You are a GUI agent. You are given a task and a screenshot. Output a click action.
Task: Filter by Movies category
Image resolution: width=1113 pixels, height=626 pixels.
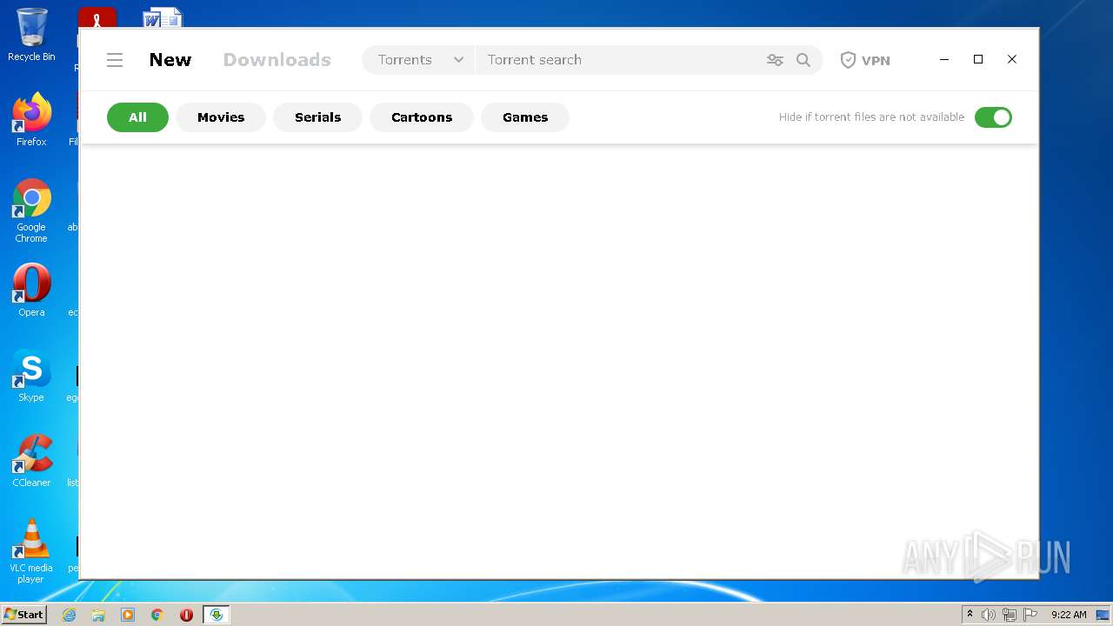point(221,117)
